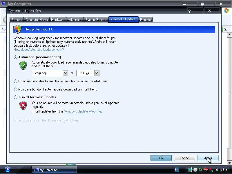Click the OK button
The height and width of the screenshot is (174, 232).
pos(161,158)
